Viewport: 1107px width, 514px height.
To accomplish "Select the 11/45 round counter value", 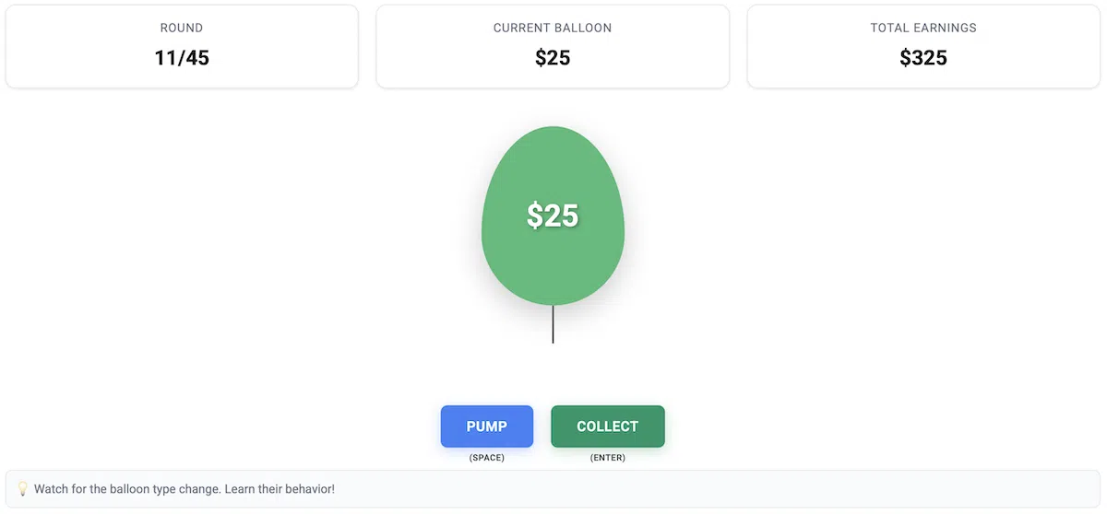I will (182, 58).
